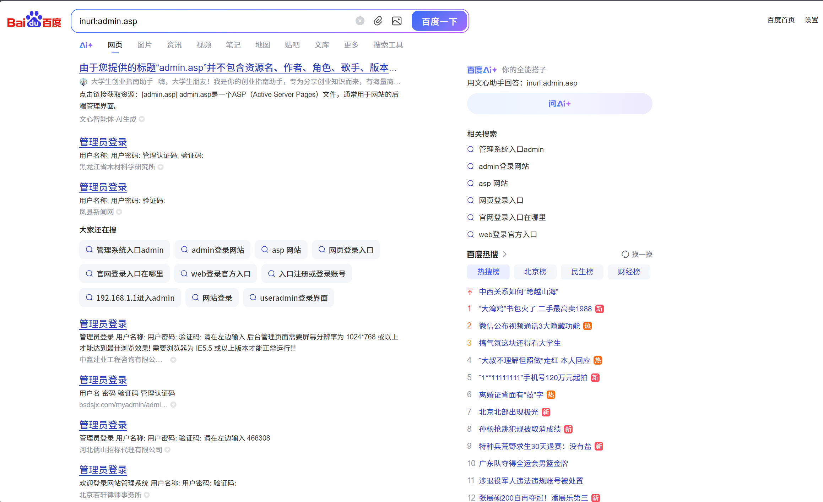Click the magnifier beside 管理系统入口admin suggestion

[x=471, y=149]
